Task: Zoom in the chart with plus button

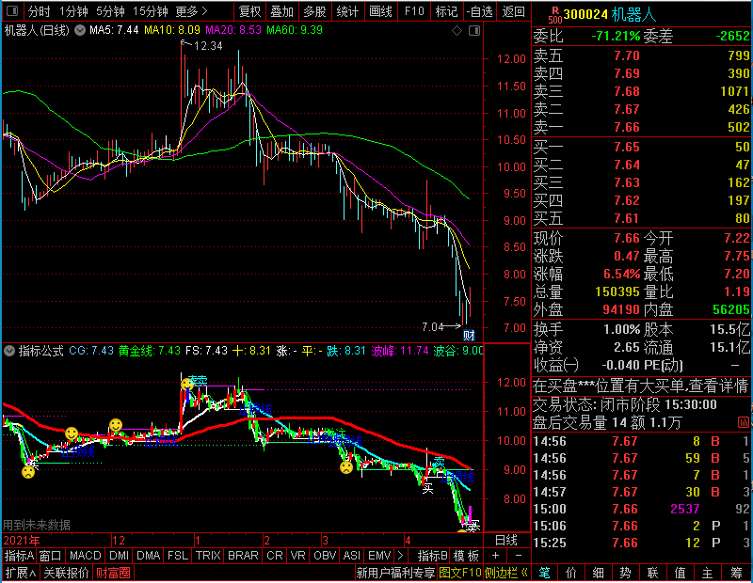Action: coord(496,556)
